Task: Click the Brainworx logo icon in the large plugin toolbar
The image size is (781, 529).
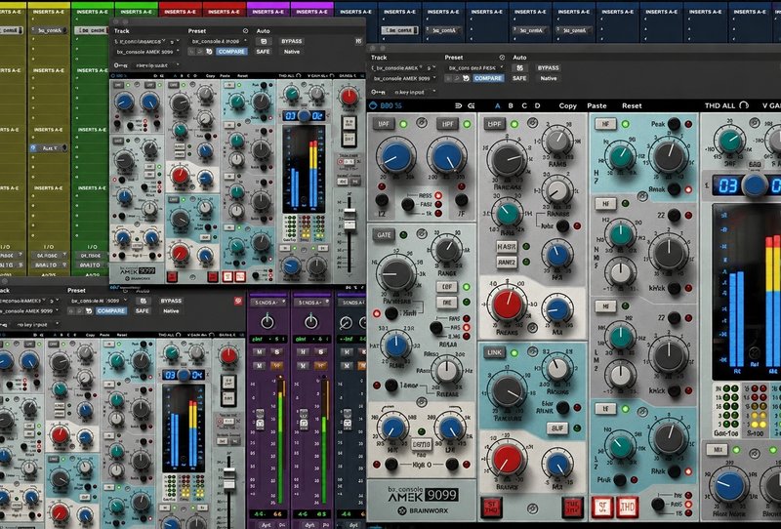Action: pos(373,105)
